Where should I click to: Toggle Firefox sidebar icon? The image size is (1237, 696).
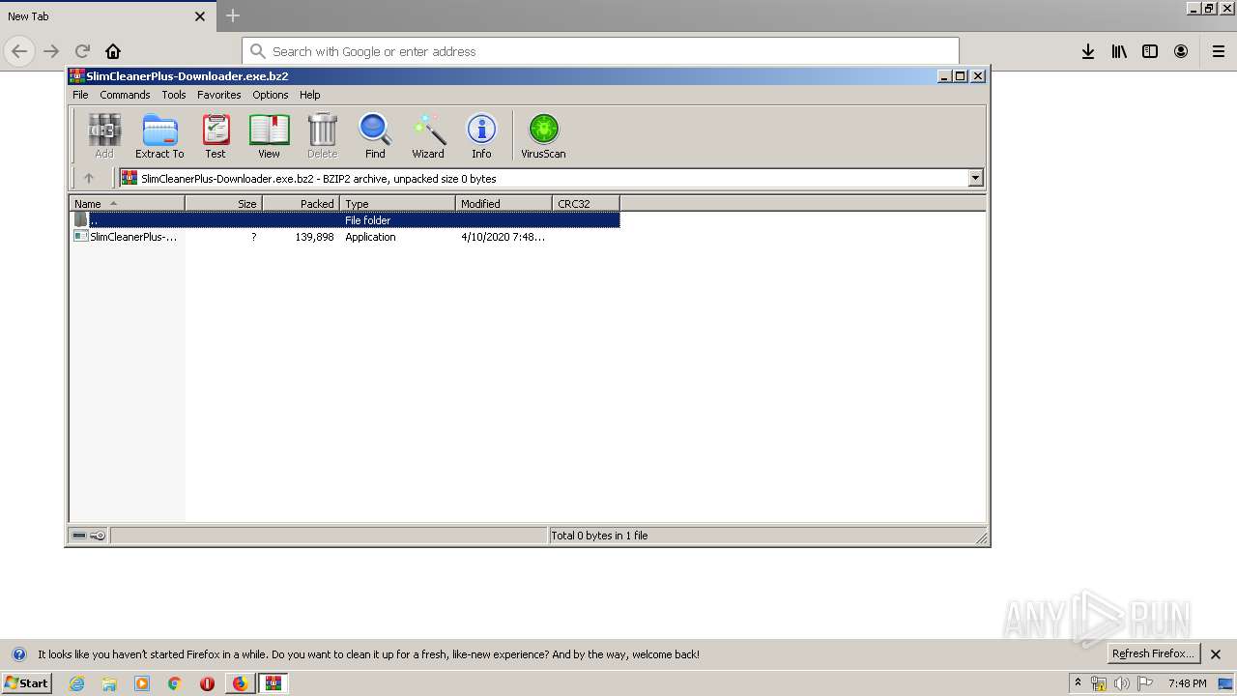1150,51
